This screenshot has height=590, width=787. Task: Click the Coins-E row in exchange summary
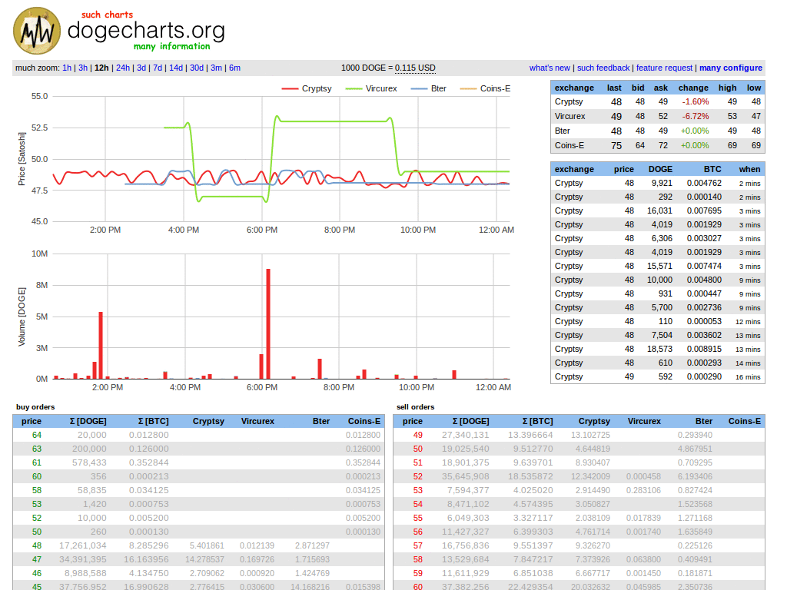(x=658, y=145)
